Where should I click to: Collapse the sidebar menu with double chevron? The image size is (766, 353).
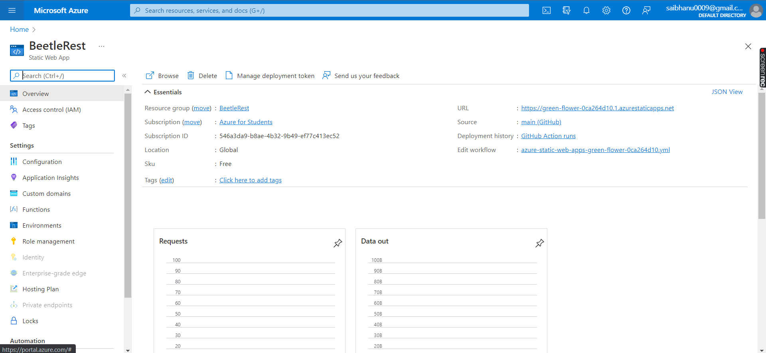point(124,76)
